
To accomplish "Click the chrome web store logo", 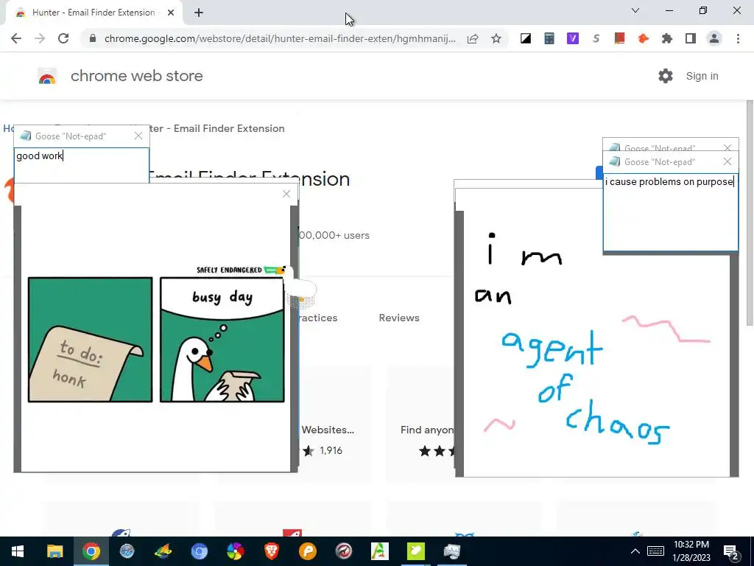I will 47,76.
